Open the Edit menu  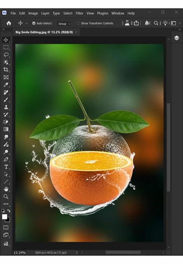22,13
